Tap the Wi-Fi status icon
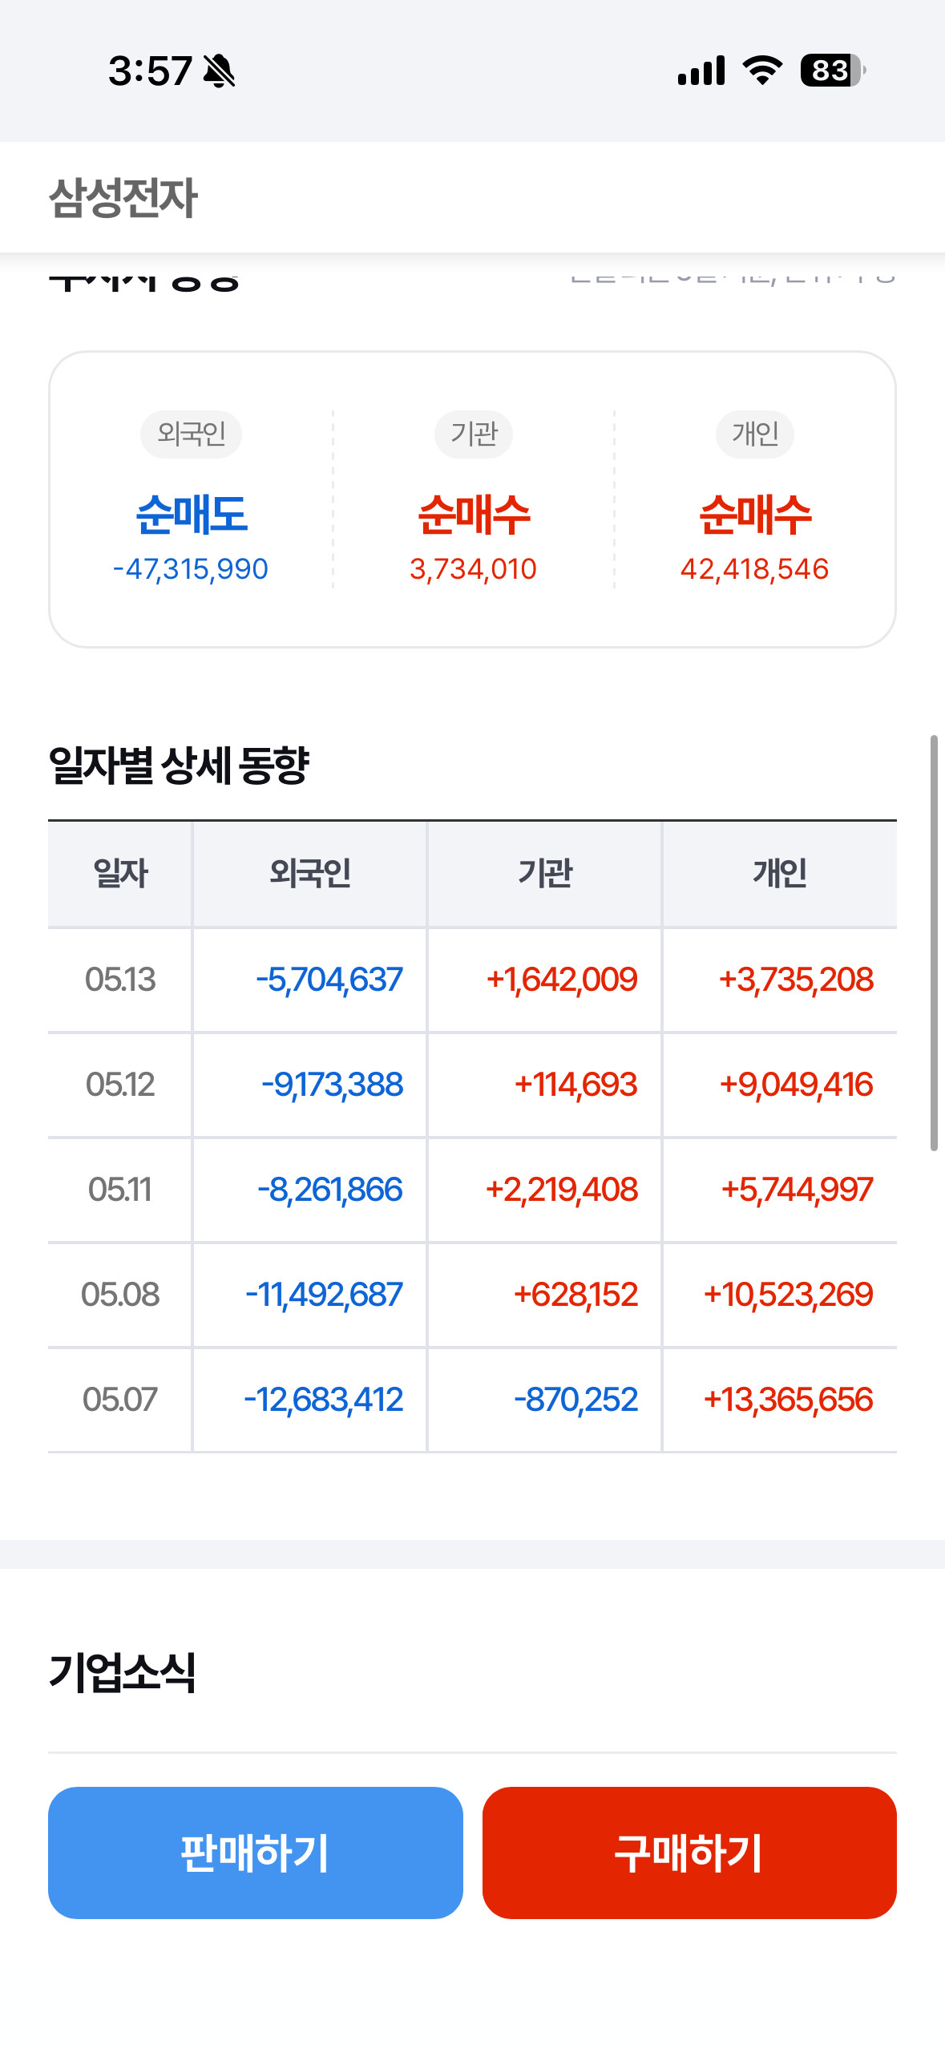 pyautogui.click(x=762, y=71)
